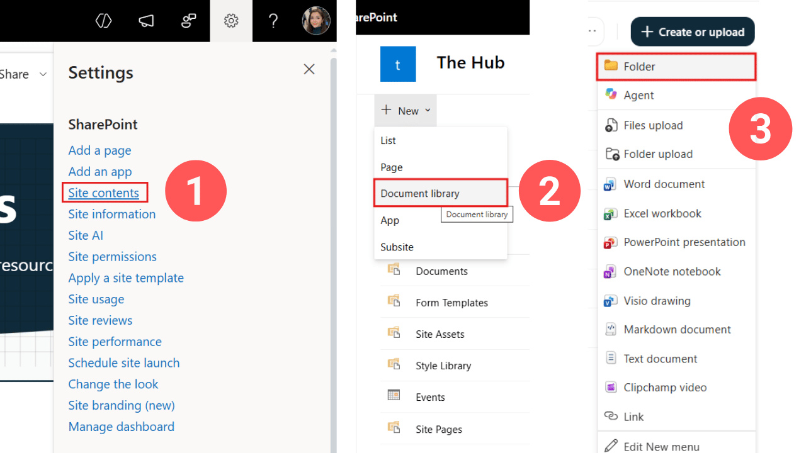Viewport: 806px width, 453px height.
Task: Select List from the New menu
Action: [x=441, y=141]
